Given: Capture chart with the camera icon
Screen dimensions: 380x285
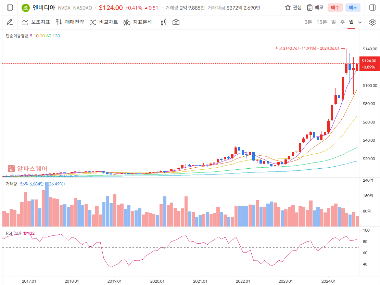Looking at the screenshot, I should [176, 22].
